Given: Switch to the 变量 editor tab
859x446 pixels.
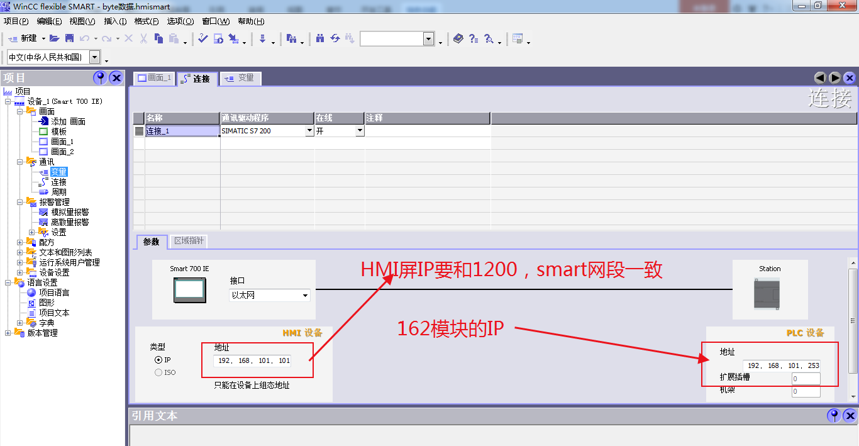Looking at the screenshot, I should click(x=240, y=78).
